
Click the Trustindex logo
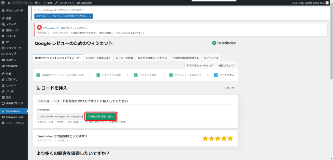[224, 43]
